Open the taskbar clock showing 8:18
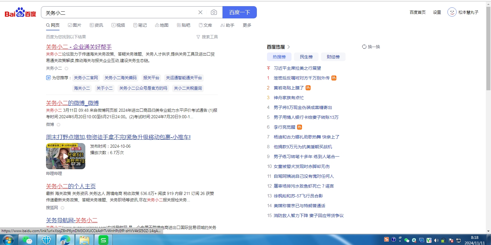This screenshot has height=245, width=491. 475,240
